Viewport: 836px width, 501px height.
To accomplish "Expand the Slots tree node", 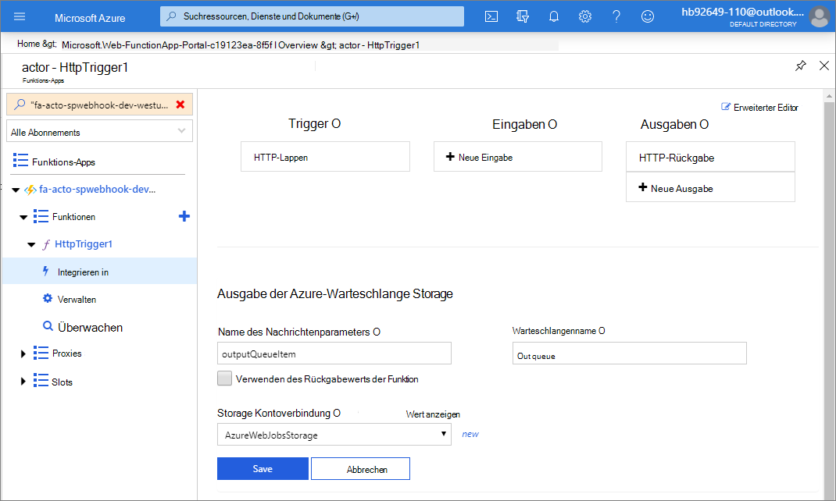I will click(23, 381).
